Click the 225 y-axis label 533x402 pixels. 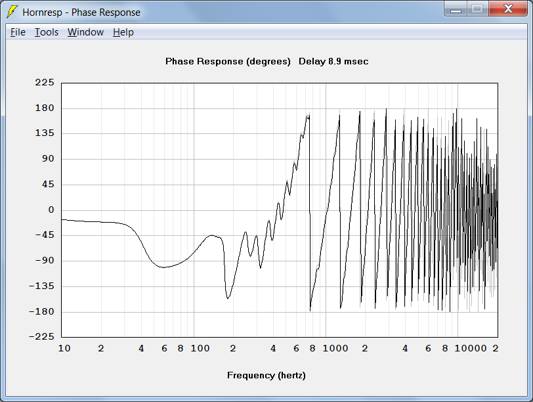(45, 82)
